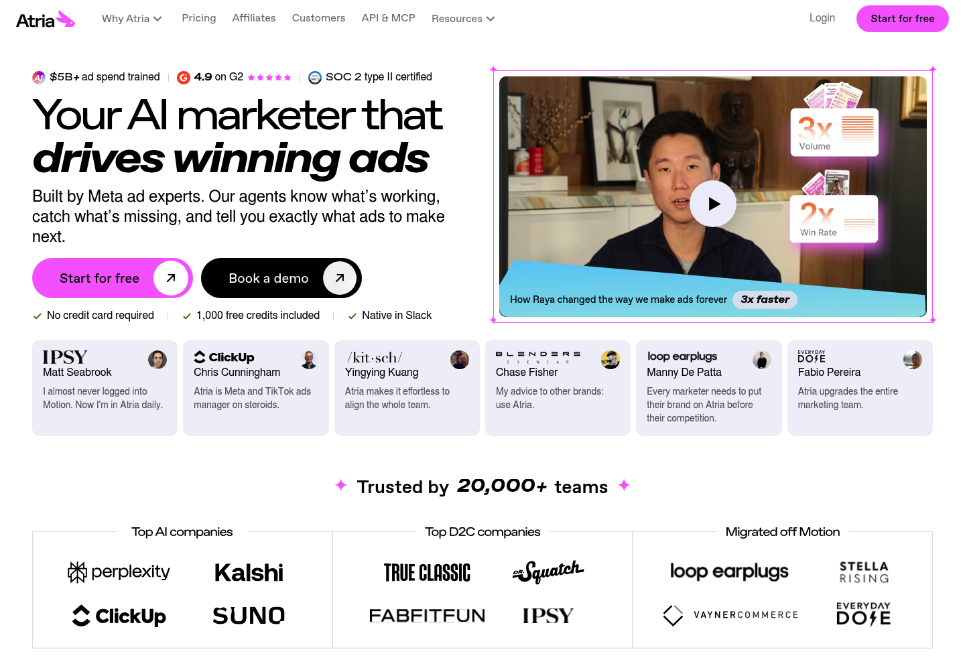The width and height of the screenshot is (965, 670).
Task: Click the arrow icon in hero Start for free
Action: 171,278
